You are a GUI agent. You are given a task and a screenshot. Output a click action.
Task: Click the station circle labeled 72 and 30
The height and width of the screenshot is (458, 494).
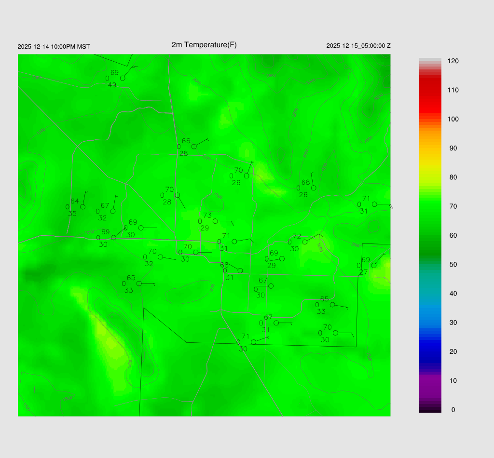pyautogui.click(x=305, y=242)
